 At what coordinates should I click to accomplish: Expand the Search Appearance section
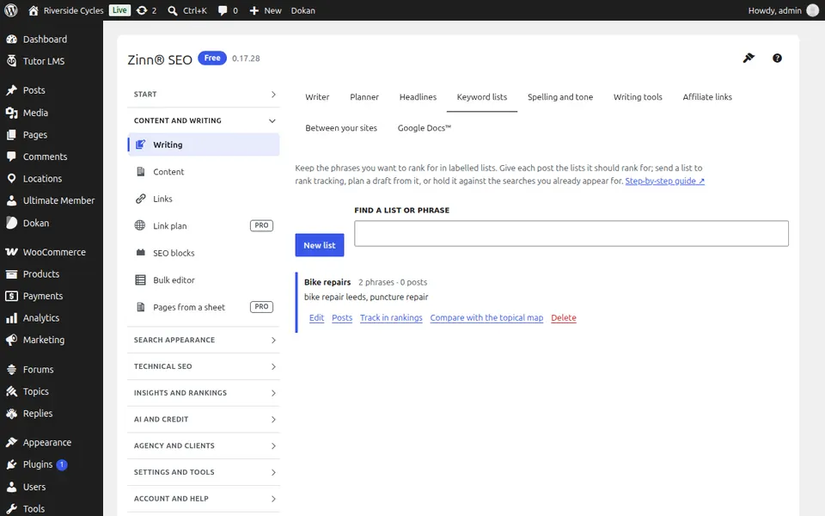204,341
